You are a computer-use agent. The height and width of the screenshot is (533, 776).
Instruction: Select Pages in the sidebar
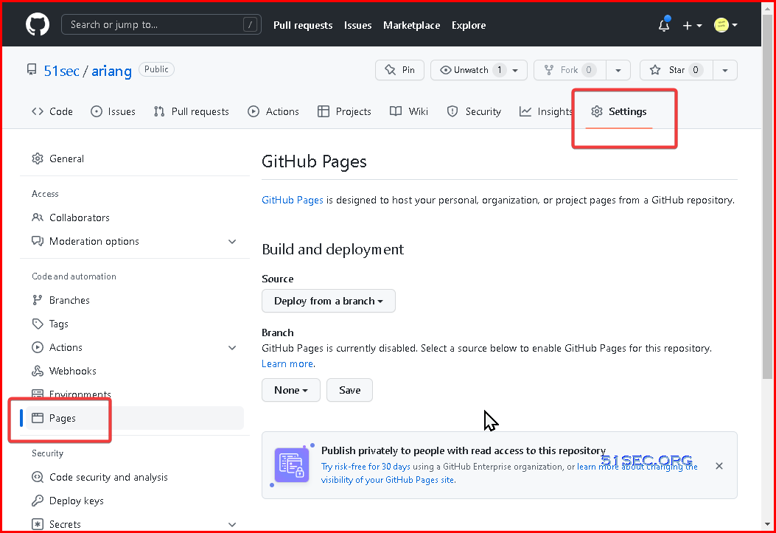[135, 418]
